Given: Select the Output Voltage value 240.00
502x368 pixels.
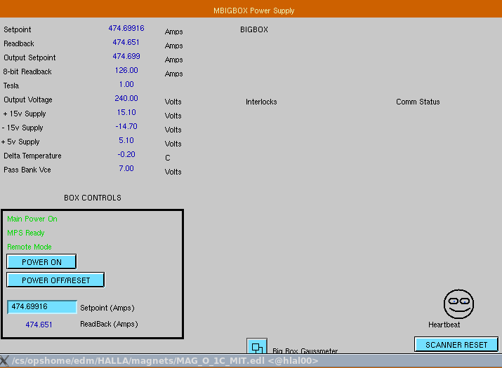Looking at the screenshot, I should click(126, 98).
